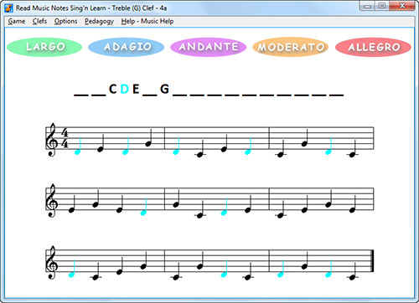The width and height of the screenshot is (419, 303).
Task: Open the Clefs menu
Action: coord(39,21)
